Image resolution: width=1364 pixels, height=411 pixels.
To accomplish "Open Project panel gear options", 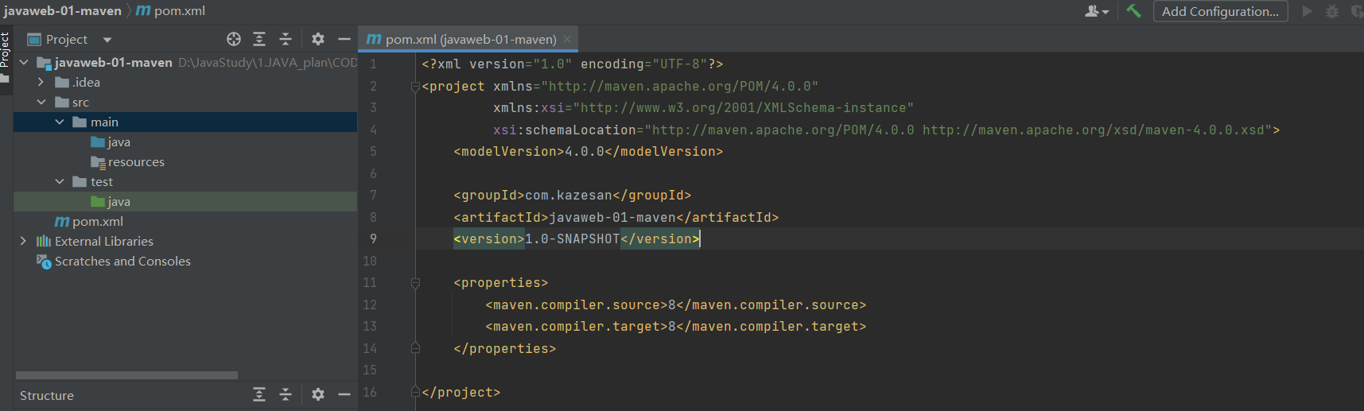I will pos(318,39).
